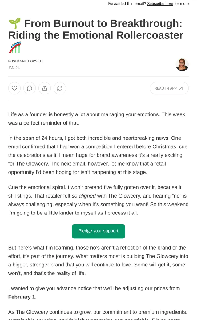Click the bold February 1 text

coord(22,297)
